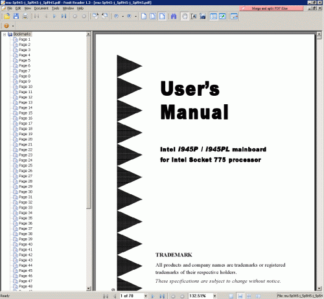Open Zoom Out tool dropdown arrow

click(122, 16)
